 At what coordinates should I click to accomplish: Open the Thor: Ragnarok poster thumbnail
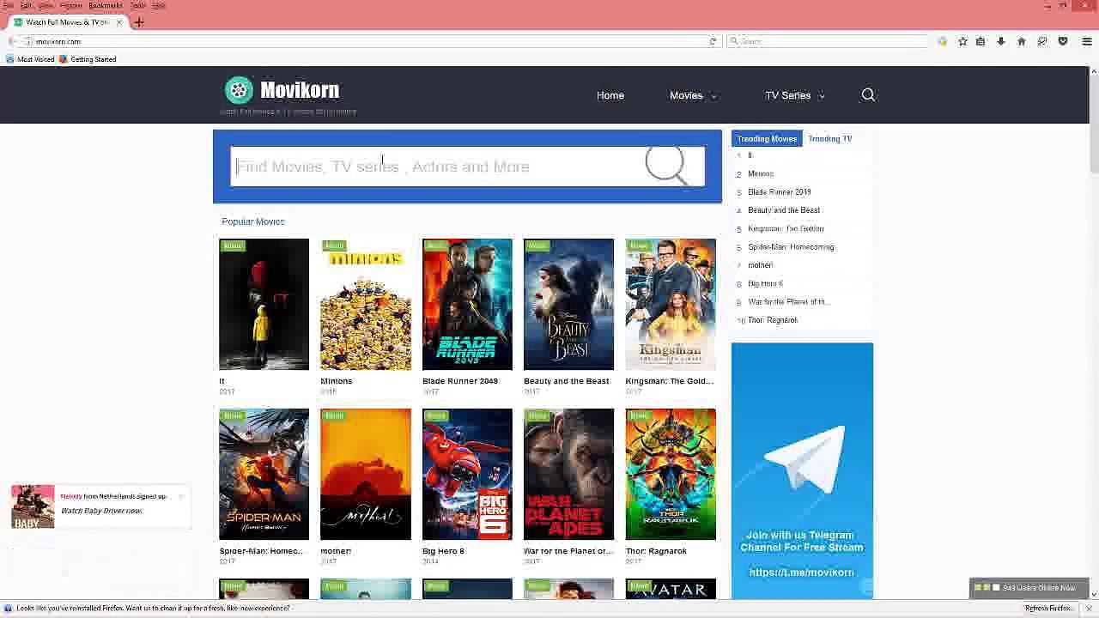[x=671, y=475]
